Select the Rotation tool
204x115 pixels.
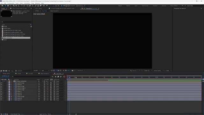[x=22, y=6]
